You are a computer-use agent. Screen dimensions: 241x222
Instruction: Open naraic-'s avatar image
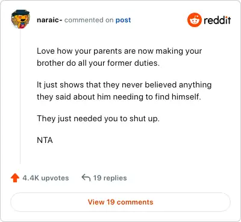[20, 19]
